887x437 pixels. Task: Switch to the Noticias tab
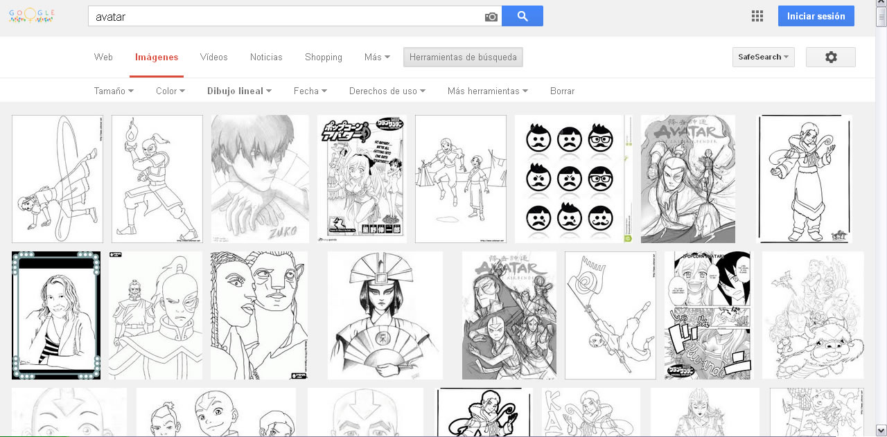[x=266, y=57]
